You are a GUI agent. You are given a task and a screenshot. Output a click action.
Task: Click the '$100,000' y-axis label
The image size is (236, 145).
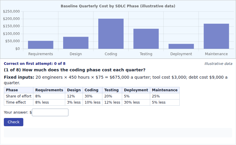point(11,34)
